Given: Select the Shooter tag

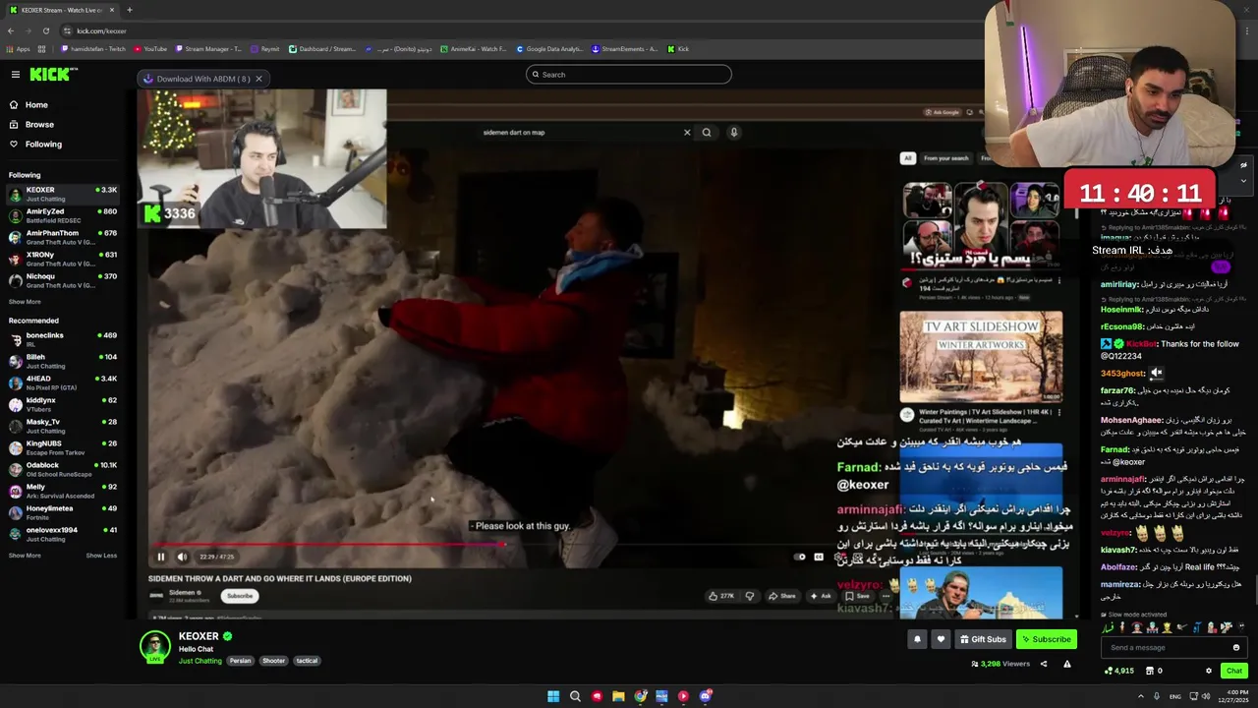Looking at the screenshot, I should click(273, 661).
